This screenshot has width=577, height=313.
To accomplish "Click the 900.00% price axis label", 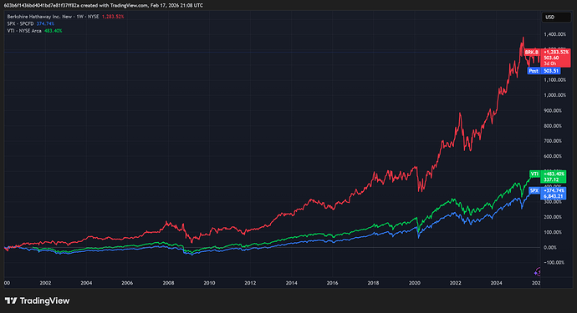I will pyautogui.click(x=553, y=110).
